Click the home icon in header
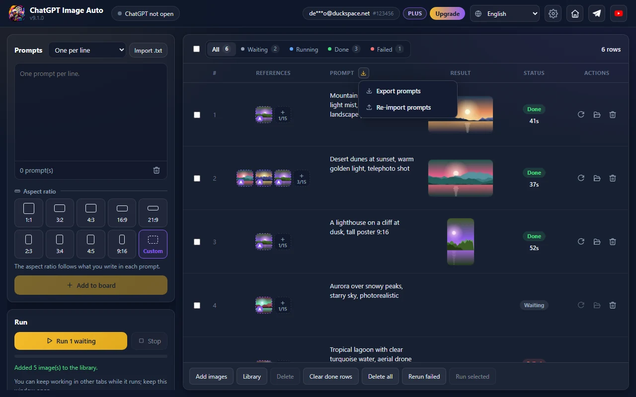 [575, 14]
